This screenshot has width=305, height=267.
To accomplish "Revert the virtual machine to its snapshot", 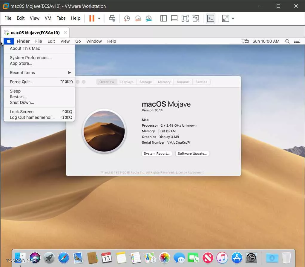I will (x=138, y=19).
